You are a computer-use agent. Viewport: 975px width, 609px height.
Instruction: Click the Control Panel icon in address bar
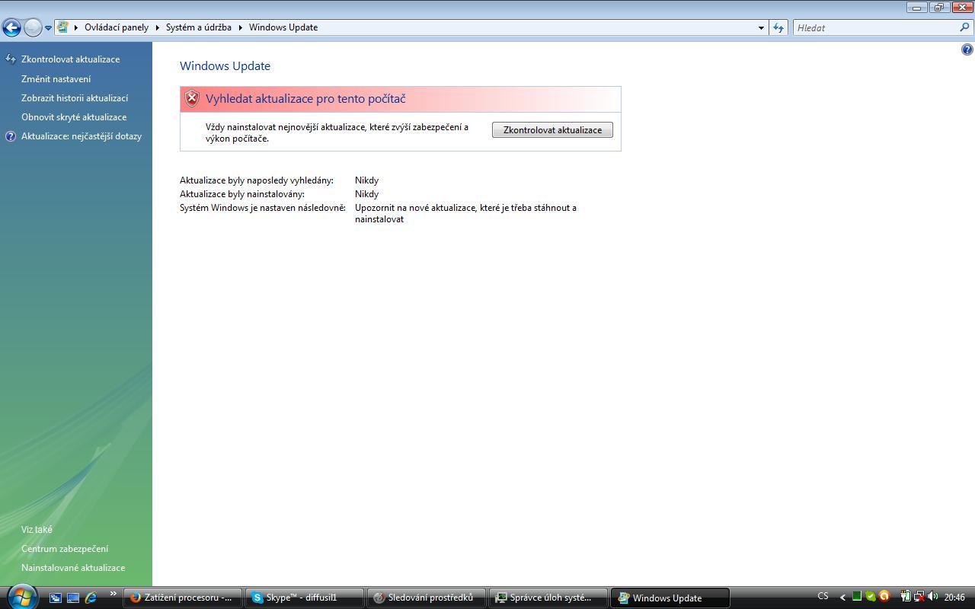(62, 27)
